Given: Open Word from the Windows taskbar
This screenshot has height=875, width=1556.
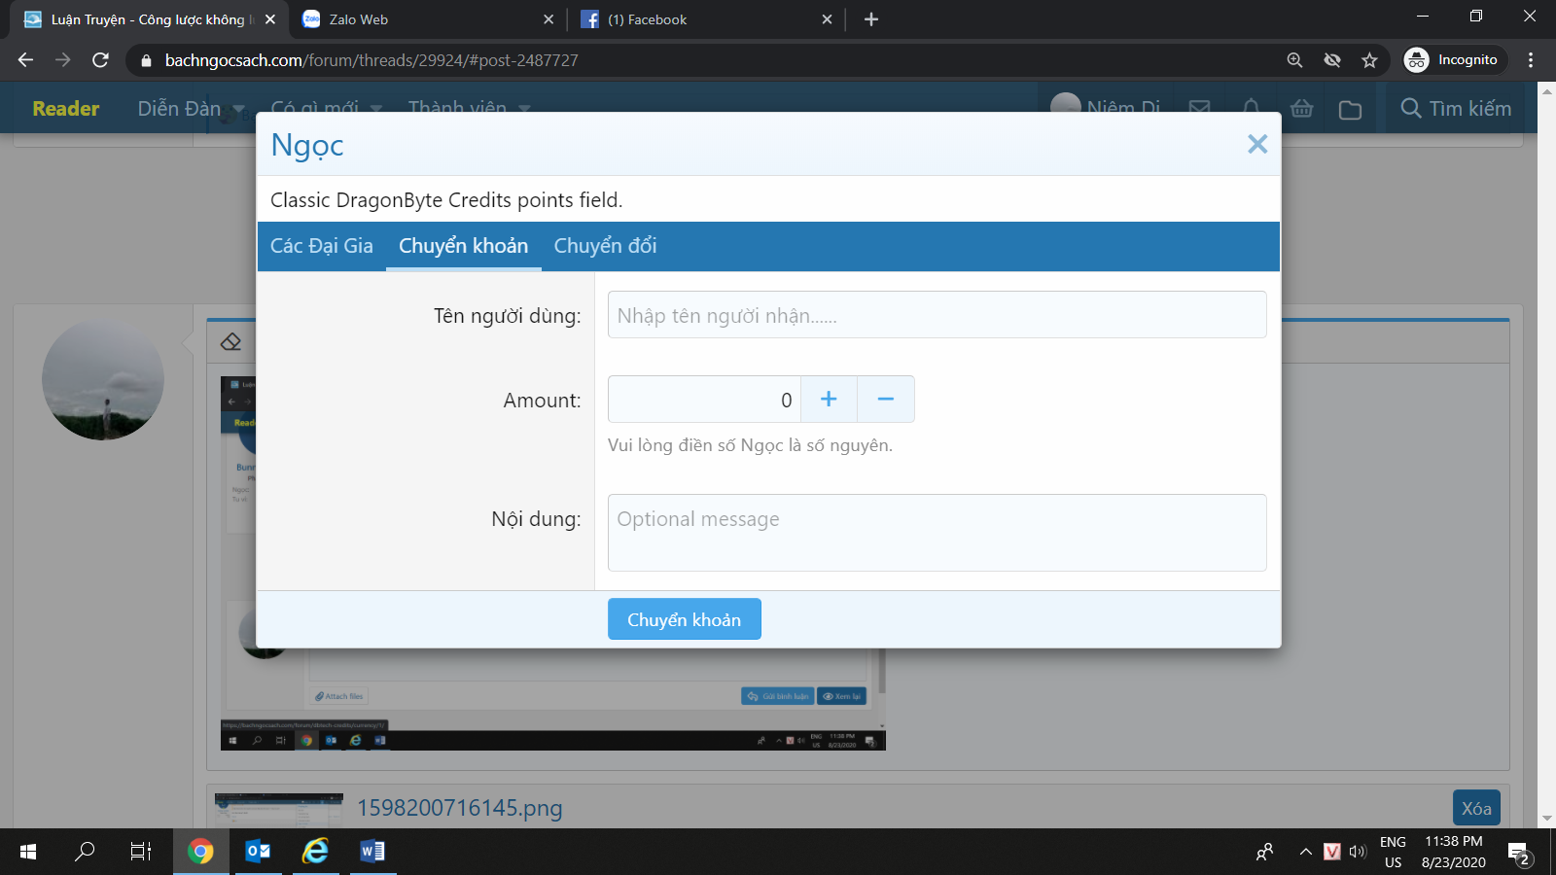Looking at the screenshot, I should click(x=372, y=852).
